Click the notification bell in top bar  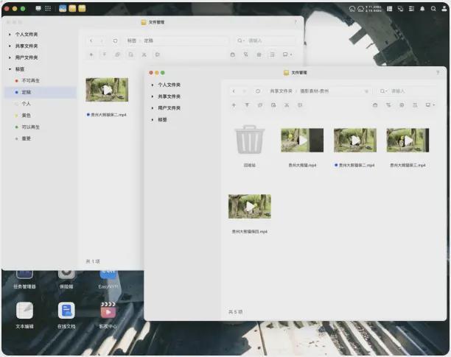(x=422, y=9)
